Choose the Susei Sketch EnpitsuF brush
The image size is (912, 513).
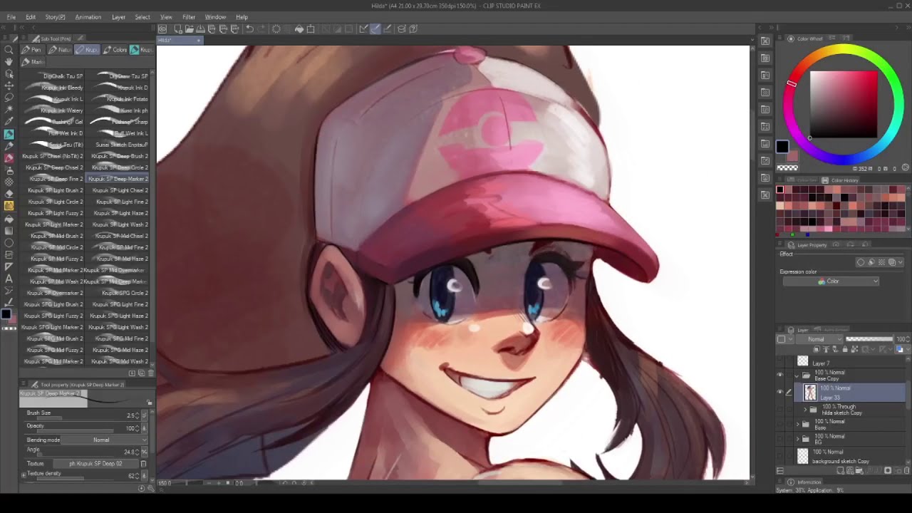coord(118,145)
